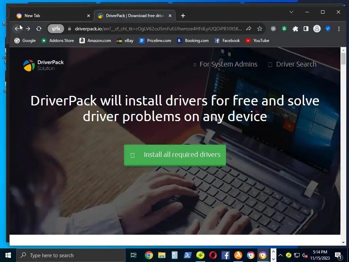Click the DriverPack Solution logo

coord(44,65)
